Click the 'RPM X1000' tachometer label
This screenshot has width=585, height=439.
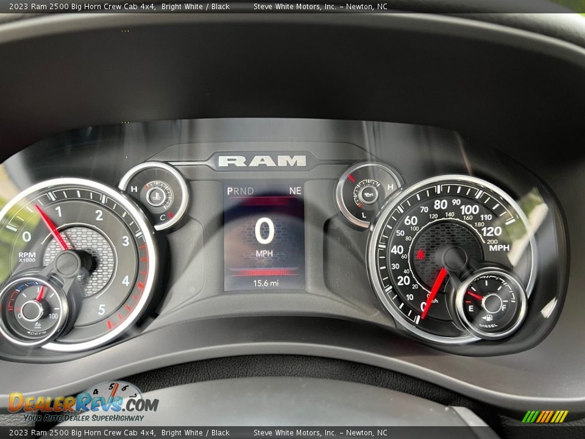pos(27,257)
